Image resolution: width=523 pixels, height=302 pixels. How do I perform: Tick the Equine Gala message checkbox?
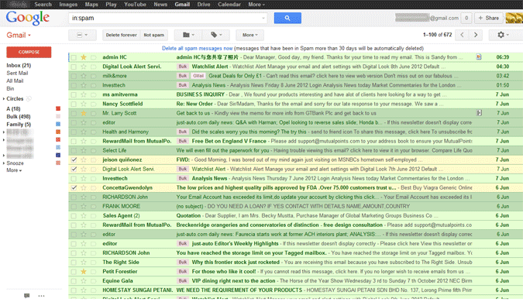(x=74, y=281)
